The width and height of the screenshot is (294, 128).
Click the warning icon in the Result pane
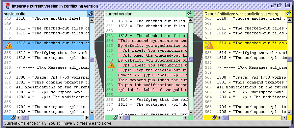coord(210,45)
